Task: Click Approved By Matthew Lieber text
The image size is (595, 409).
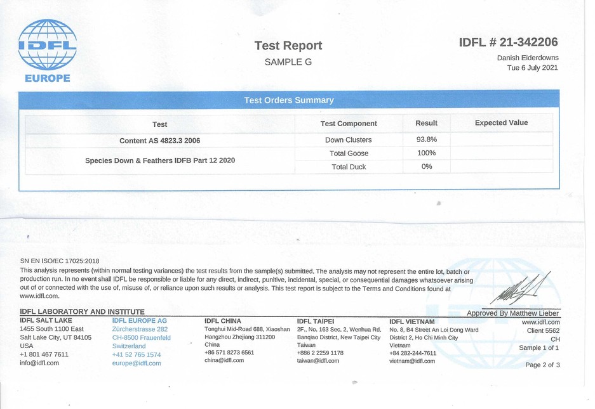Action: 512,313
